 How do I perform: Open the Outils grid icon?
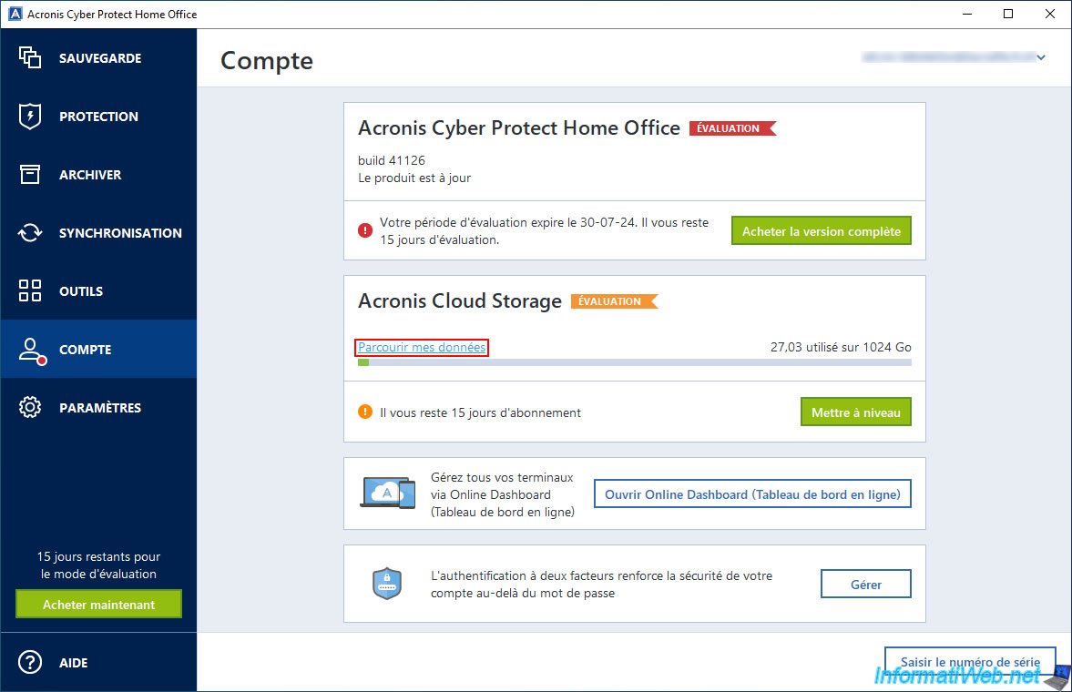[x=30, y=290]
